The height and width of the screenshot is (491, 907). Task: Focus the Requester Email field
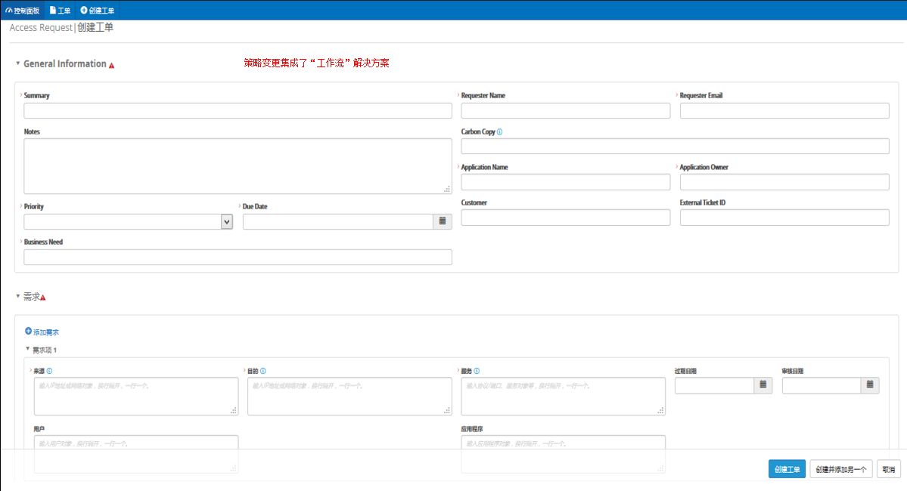[784, 111]
